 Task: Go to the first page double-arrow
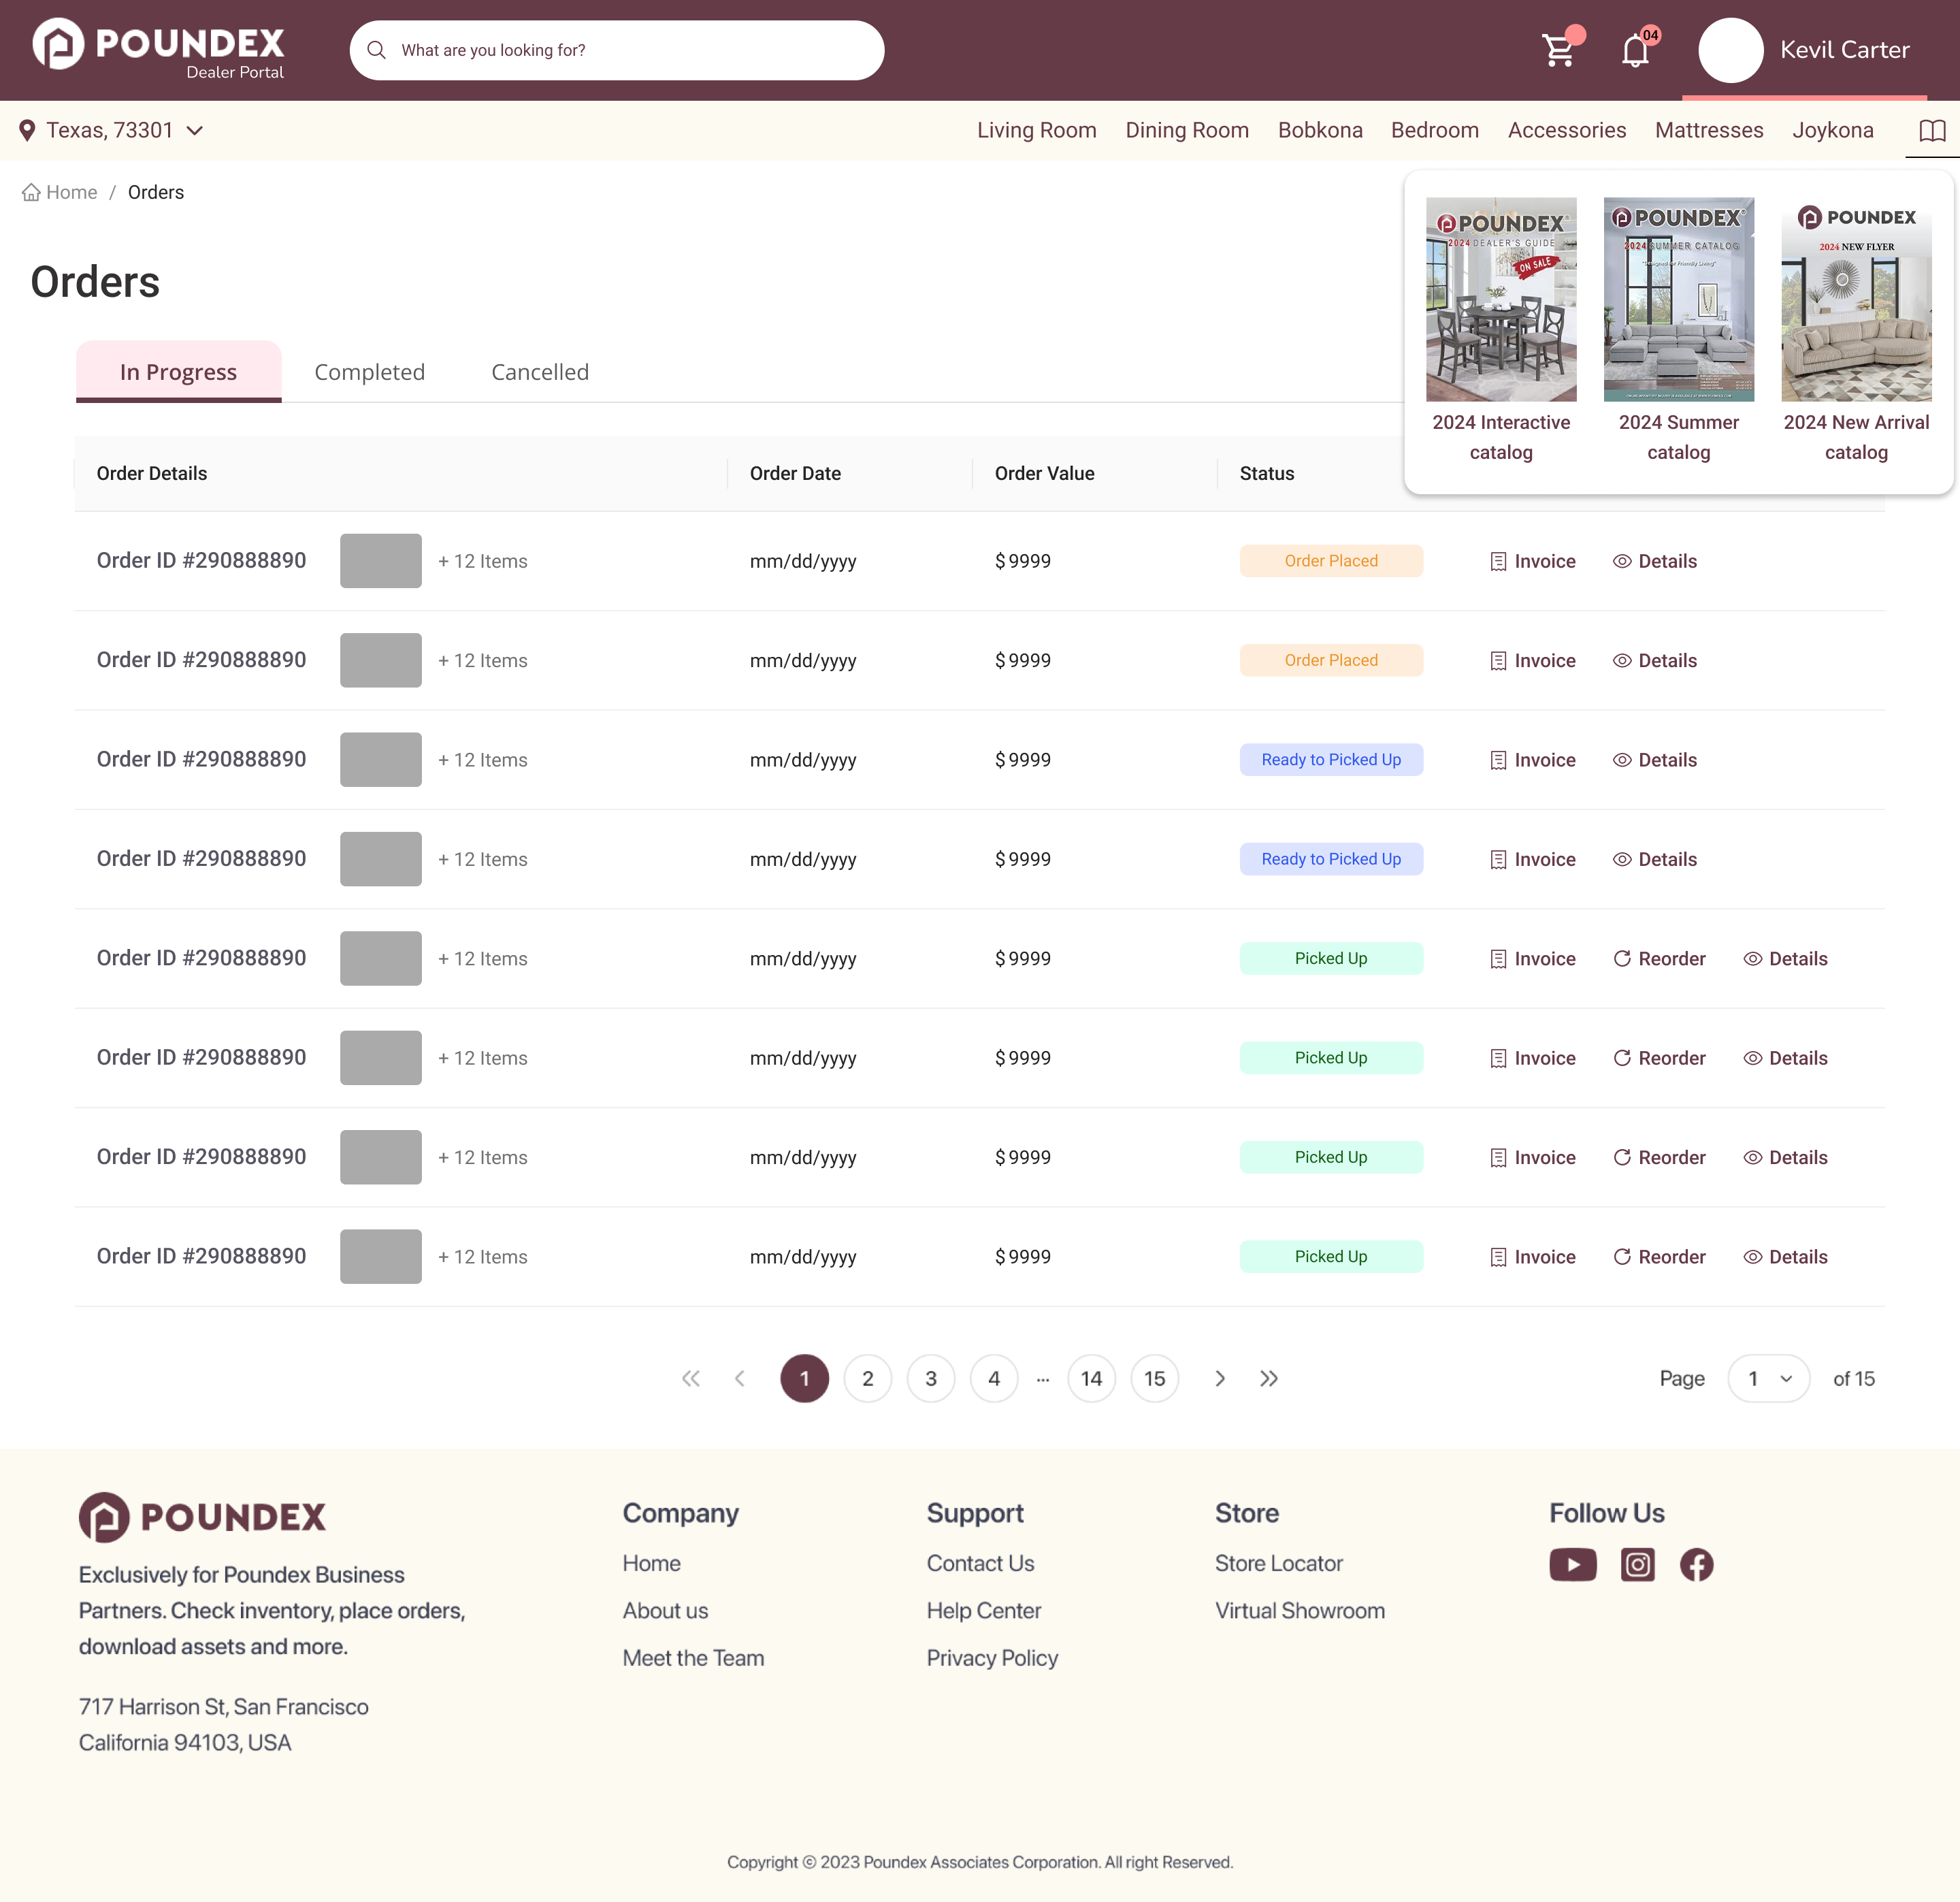[691, 1379]
